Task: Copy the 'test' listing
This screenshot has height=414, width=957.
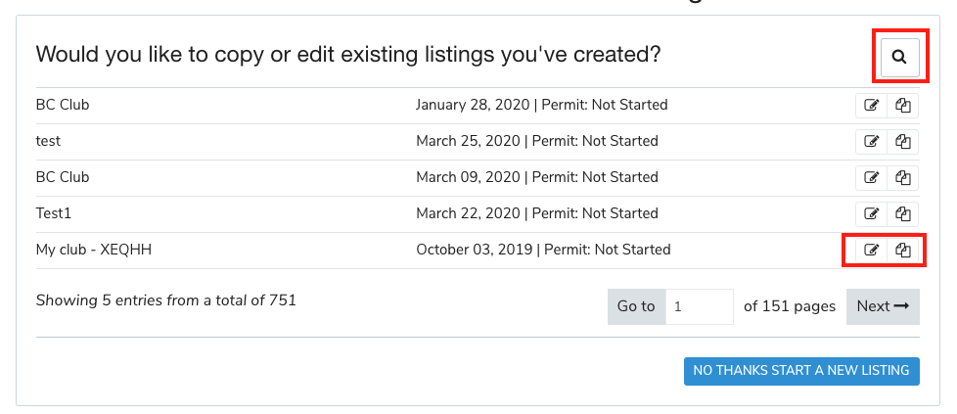Action: (x=903, y=142)
